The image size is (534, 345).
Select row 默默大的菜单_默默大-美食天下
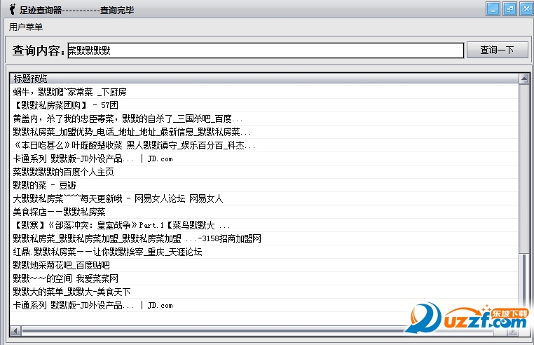pos(264,292)
